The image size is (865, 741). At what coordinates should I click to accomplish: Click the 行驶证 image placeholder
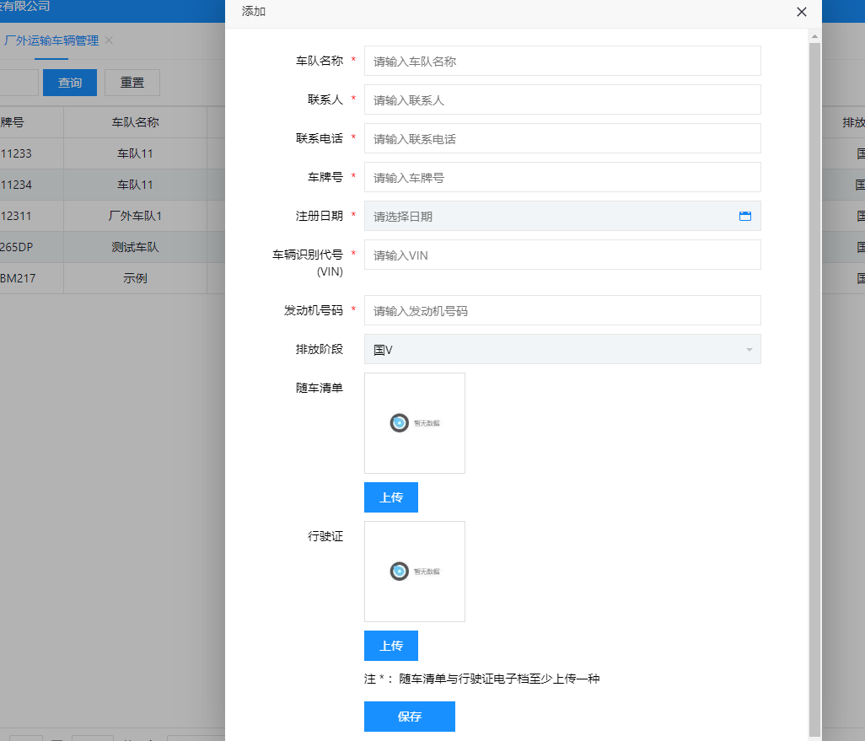click(414, 572)
